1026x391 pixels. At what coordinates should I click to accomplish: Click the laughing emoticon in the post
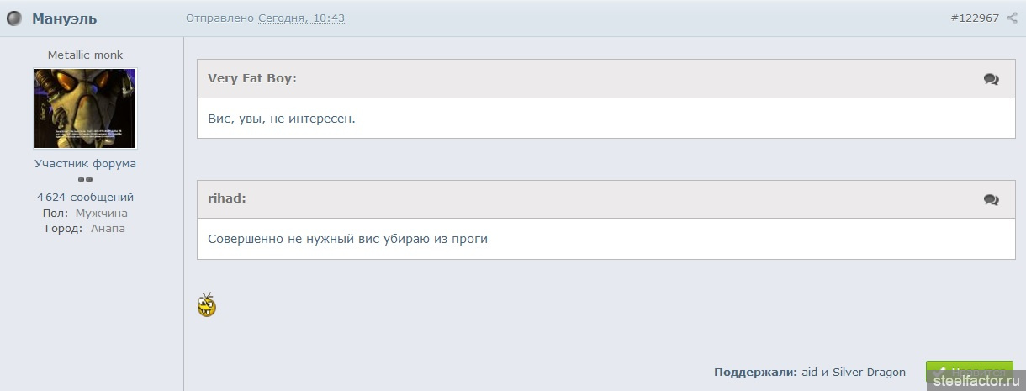[x=207, y=304]
